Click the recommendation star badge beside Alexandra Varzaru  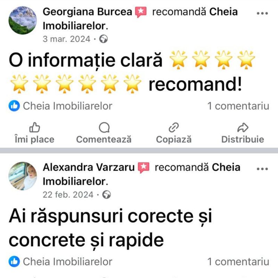[144, 168]
